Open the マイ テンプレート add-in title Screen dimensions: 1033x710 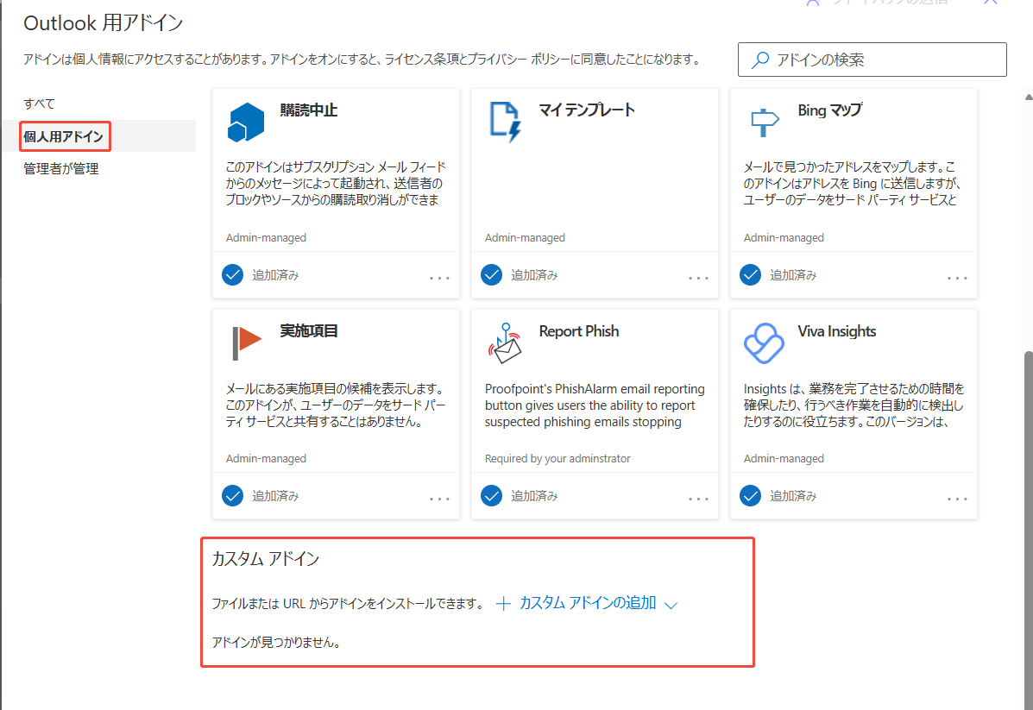click(587, 110)
